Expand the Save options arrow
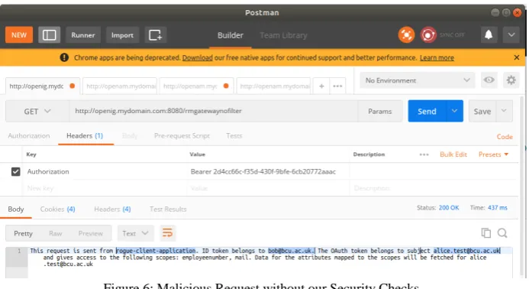 pos(504,111)
